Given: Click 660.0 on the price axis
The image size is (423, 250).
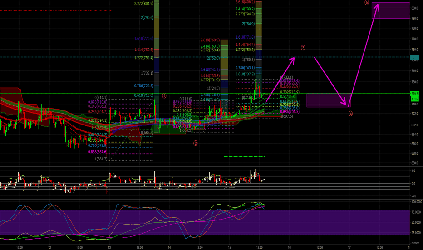Looking at the screenshot, I should [414, 163].
